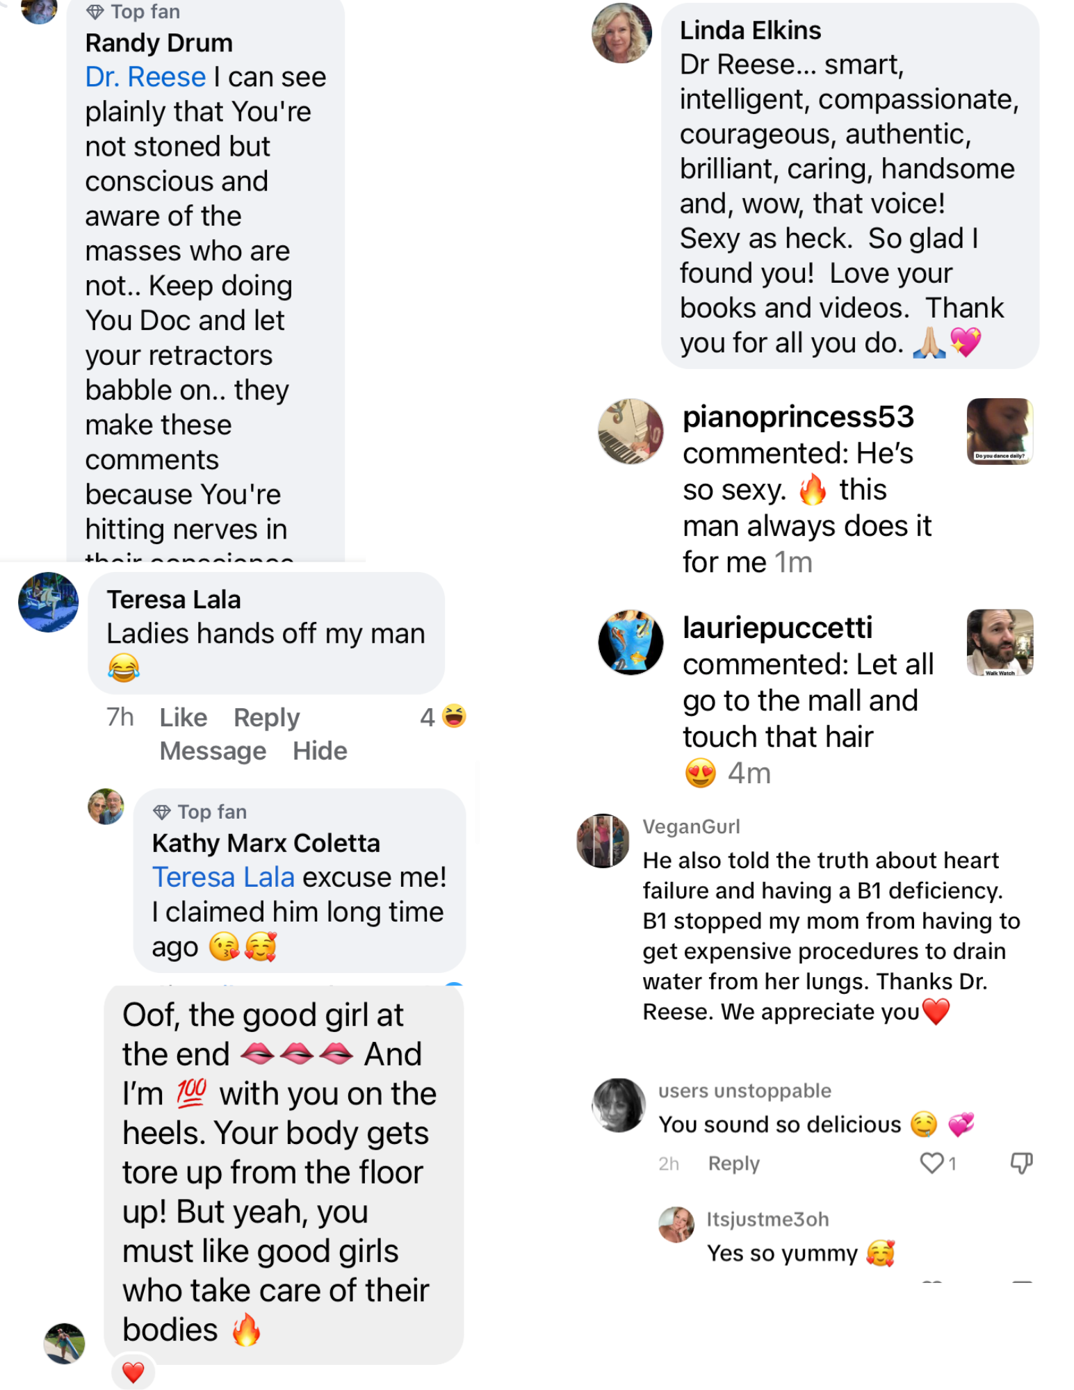This screenshot has width=1074, height=1390.
Task: Open pianoprincess53 avatar
Action: coord(630,432)
